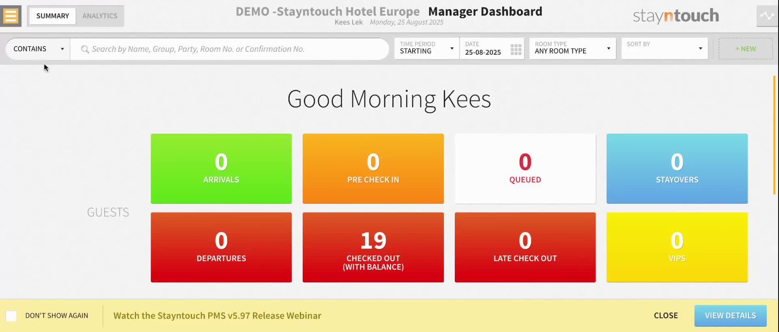779x332 pixels.
Task: Click the Good Morning Kees heading
Action: [389, 99]
